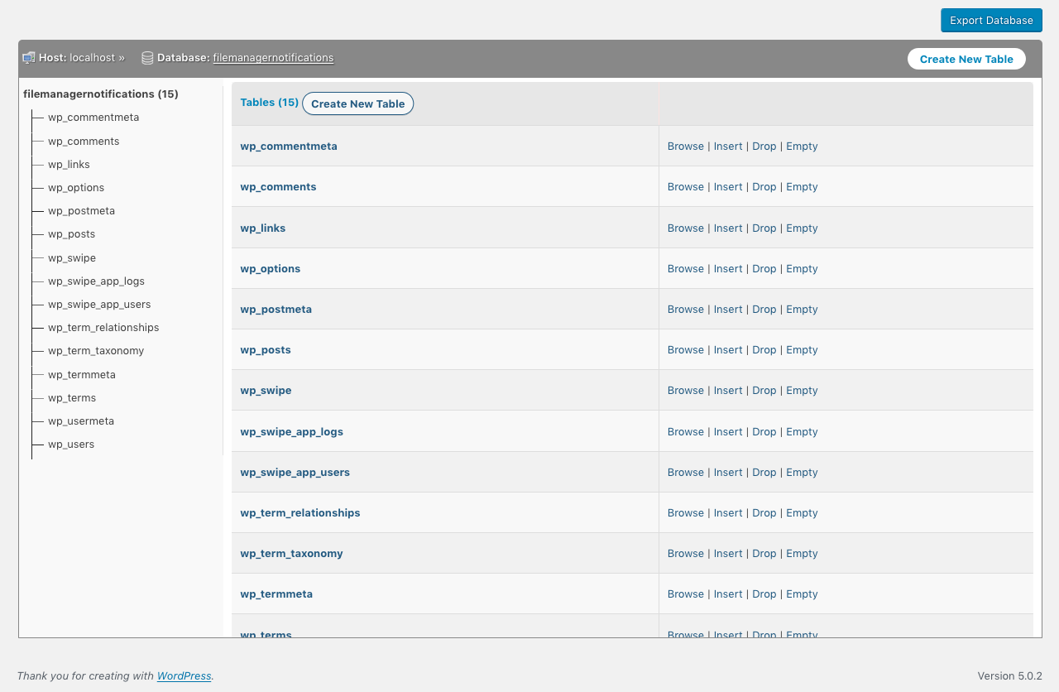
Task: Select wp_users in the sidebar tree
Action: 71,444
